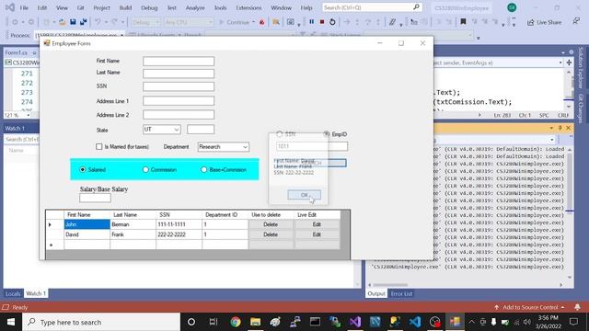Open the blue VS Code taskbar icon
The height and width of the screenshot is (331, 589).
coord(415,322)
